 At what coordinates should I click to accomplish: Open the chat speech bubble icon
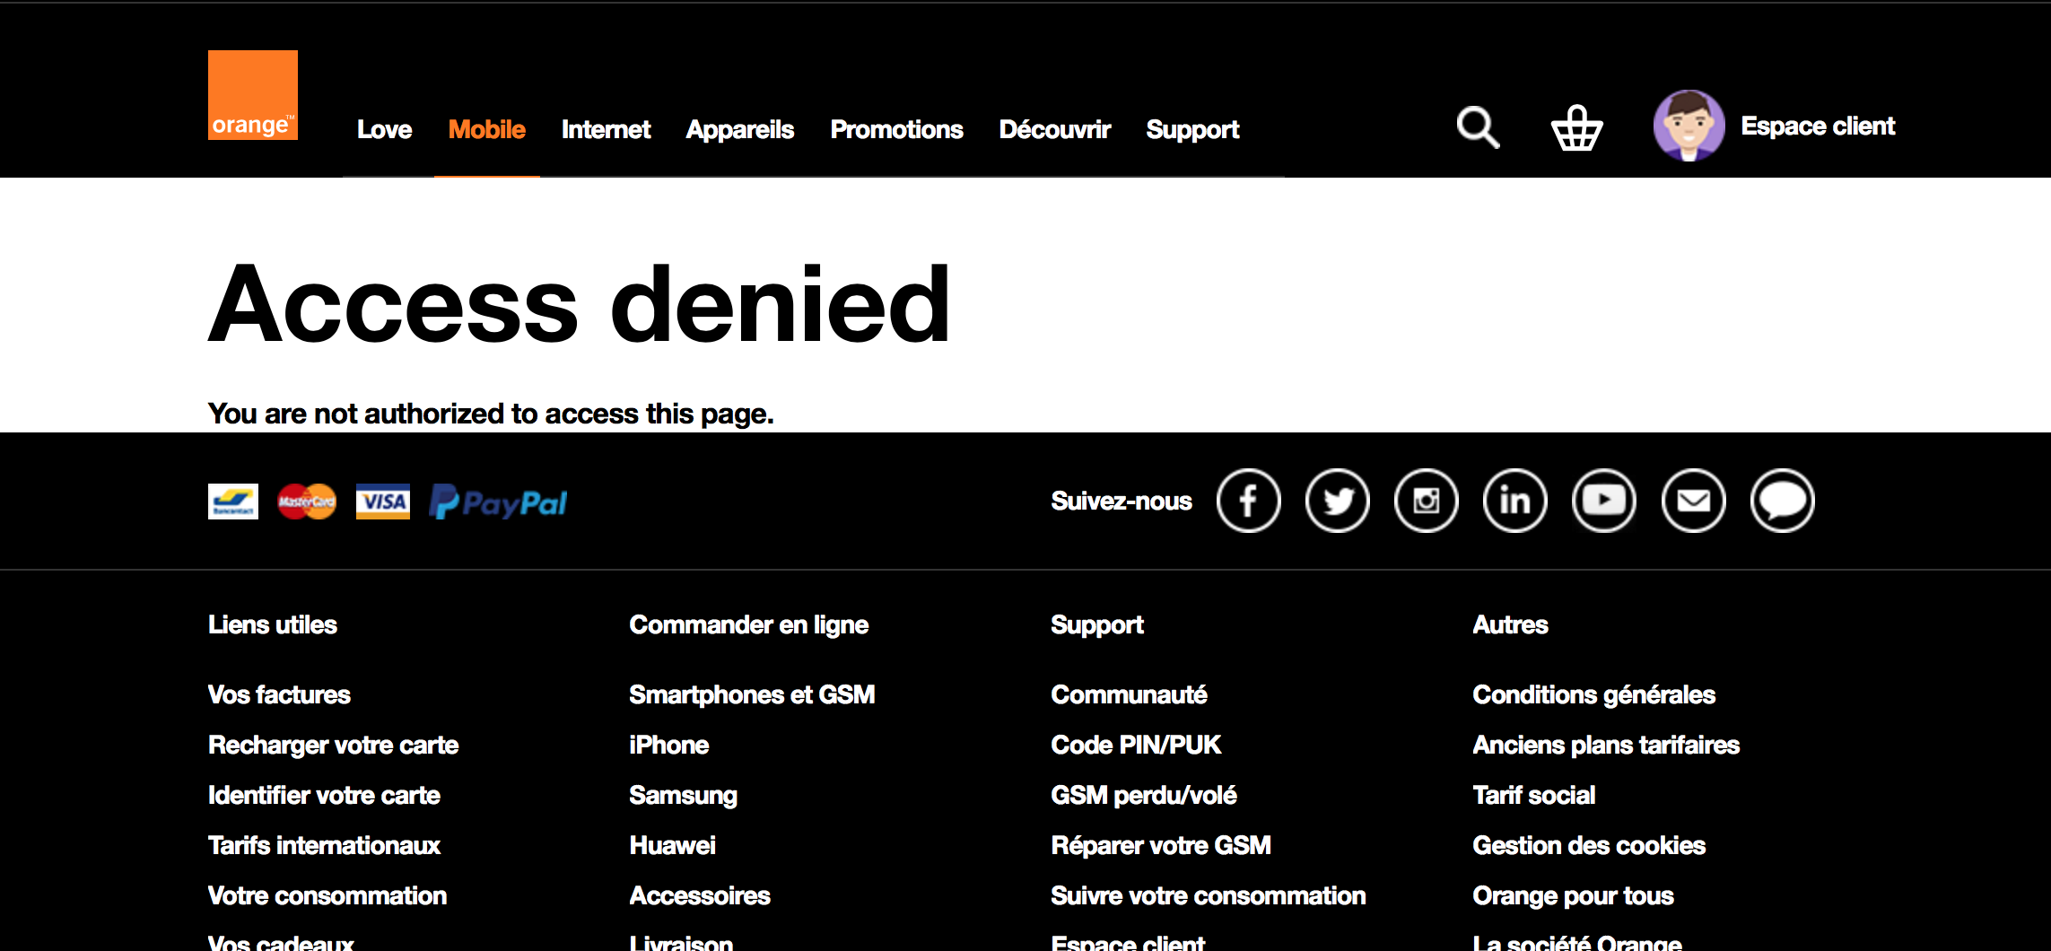1782,501
